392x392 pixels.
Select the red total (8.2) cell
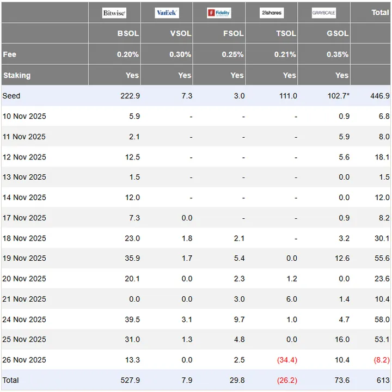click(380, 360)
